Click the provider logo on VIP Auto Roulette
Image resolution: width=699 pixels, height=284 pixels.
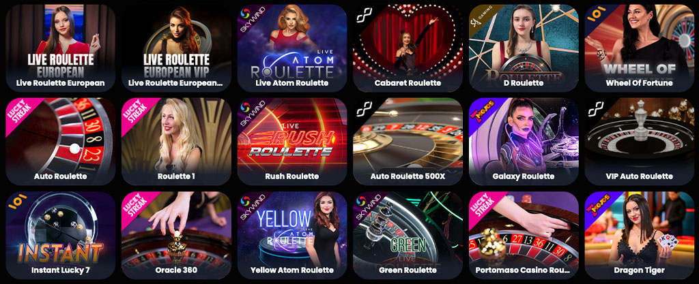[x=596, y=110]
